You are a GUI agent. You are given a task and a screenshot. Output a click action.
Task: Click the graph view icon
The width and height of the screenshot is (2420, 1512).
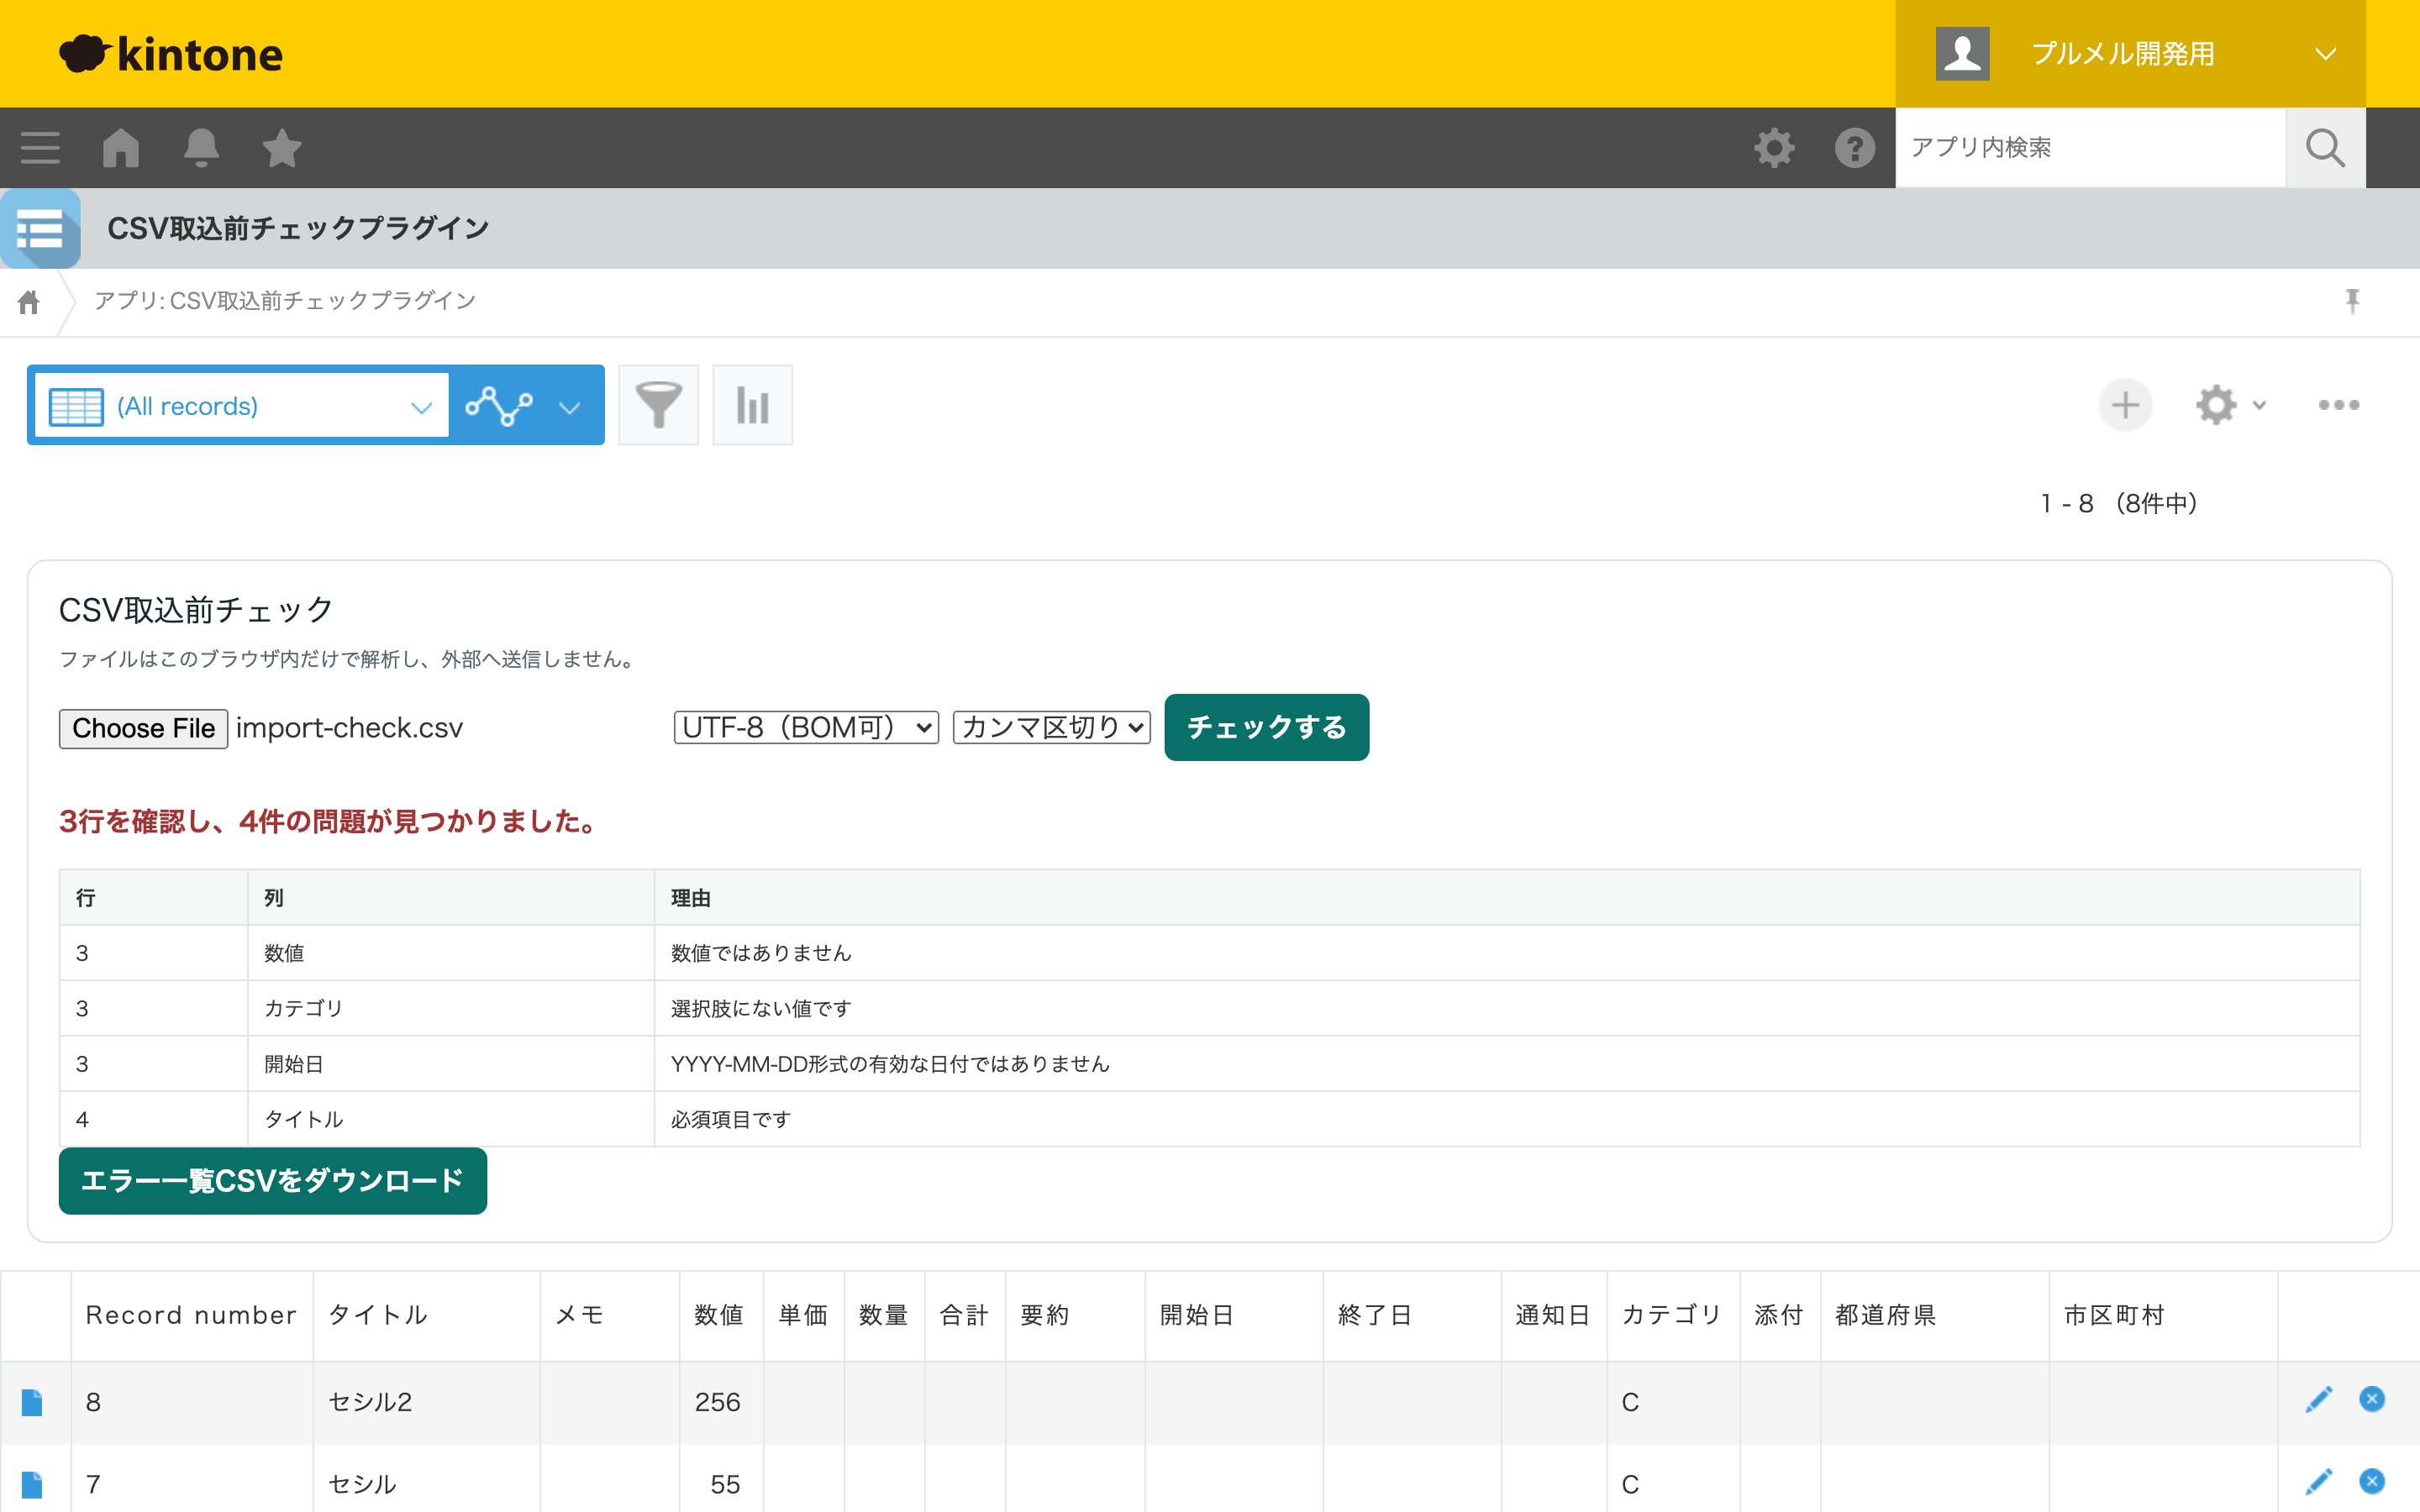499,405
